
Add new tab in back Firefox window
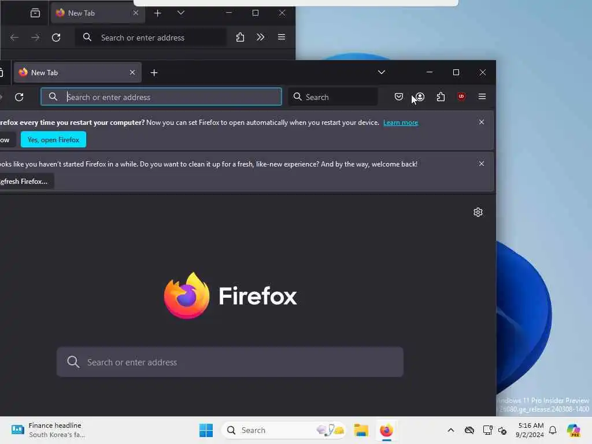point(157,13)
